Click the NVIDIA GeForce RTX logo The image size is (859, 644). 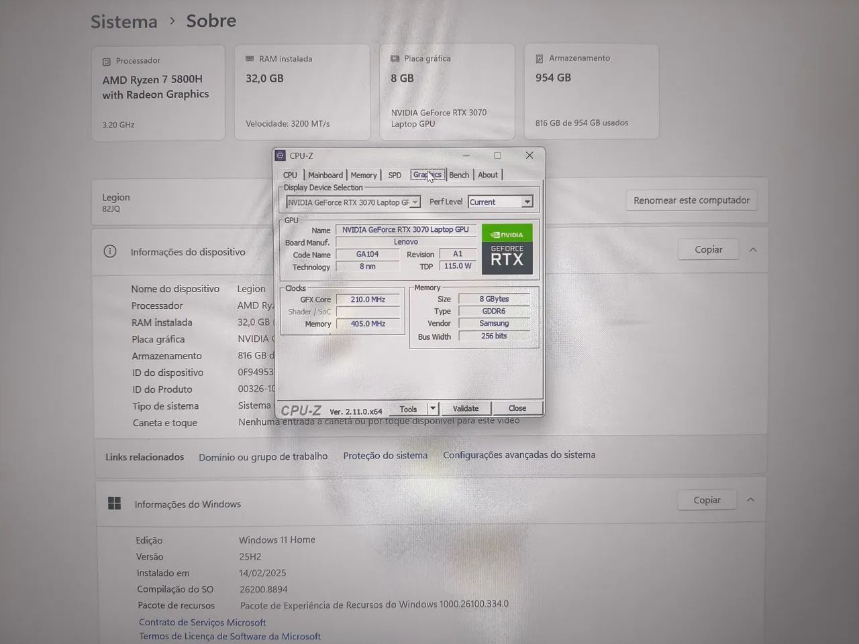click(x=507, y=249)
